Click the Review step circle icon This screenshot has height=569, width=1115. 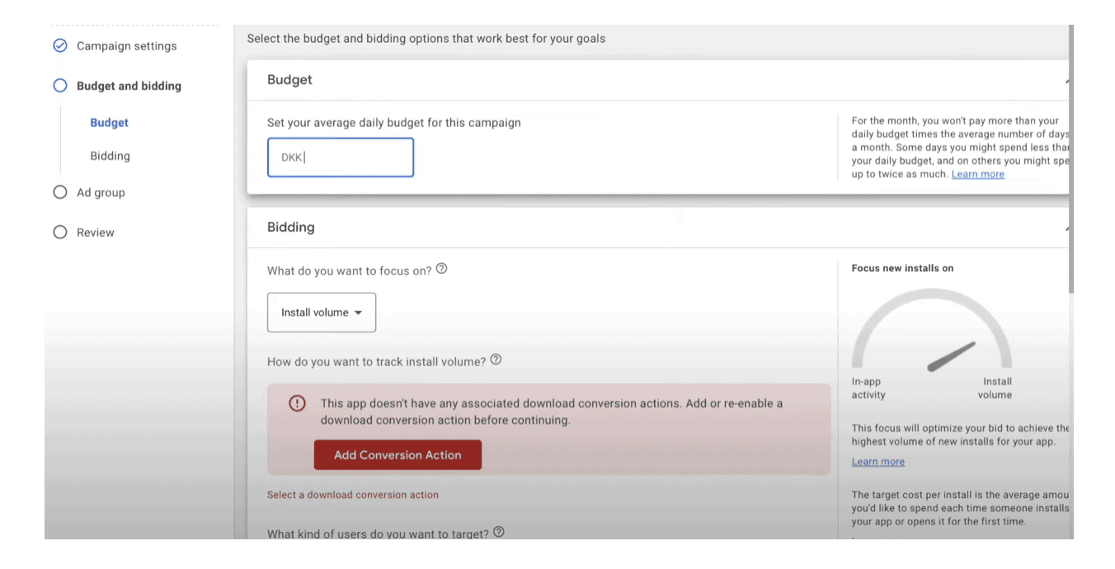(60, 233)
